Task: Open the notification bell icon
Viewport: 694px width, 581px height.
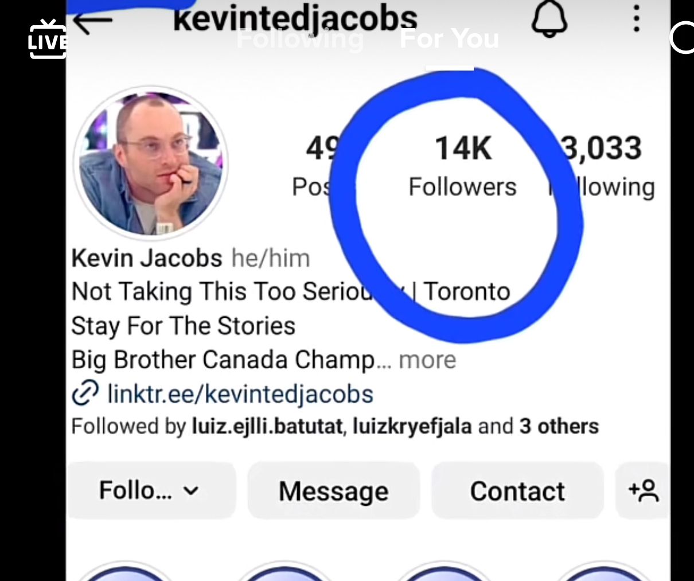Action: [549, 20]
